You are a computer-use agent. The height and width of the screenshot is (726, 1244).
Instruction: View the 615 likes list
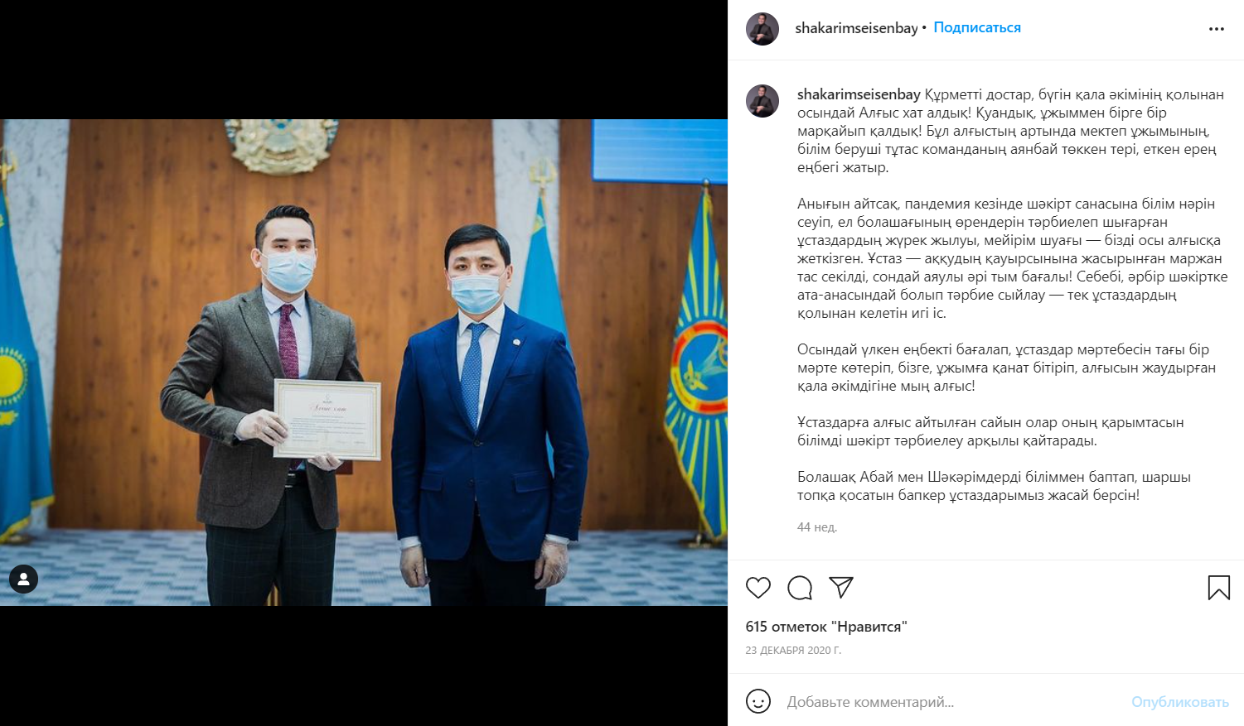(x=826, y=627)
